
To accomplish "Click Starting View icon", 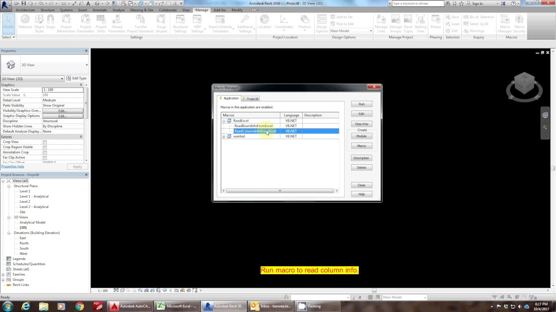I will coord(420,23).
